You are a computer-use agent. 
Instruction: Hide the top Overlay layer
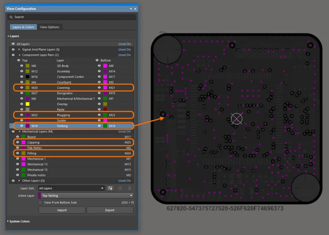[x=22, y=104]
